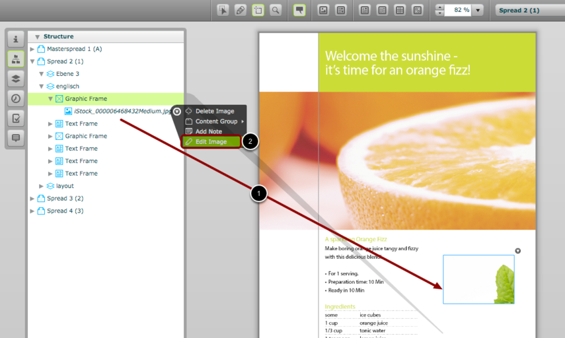Open the notes comment sidebar icon
Image resolution: width=565 pixels, height=338 pixels.
pos(16,138)
